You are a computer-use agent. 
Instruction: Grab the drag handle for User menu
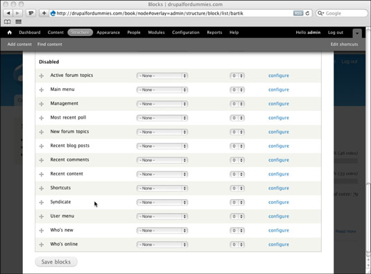pos(42,216)
